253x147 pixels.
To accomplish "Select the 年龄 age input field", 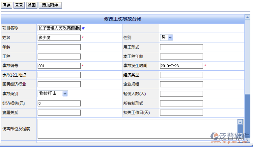I will [x=59, y=47].
